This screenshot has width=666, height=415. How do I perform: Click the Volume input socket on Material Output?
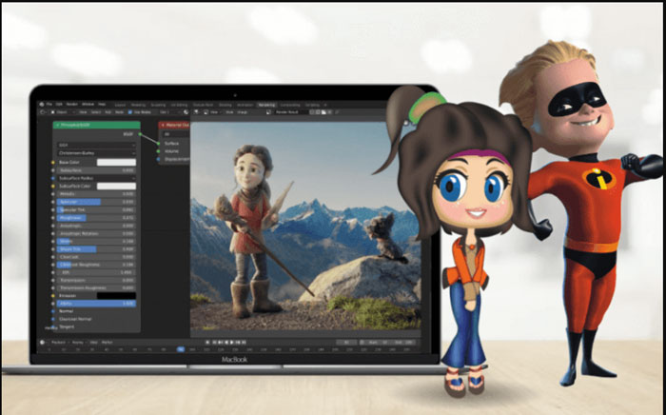[159, 151]
